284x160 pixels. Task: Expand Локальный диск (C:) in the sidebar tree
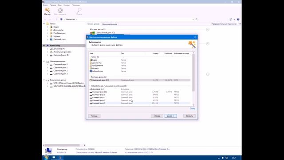click(47, 52)
